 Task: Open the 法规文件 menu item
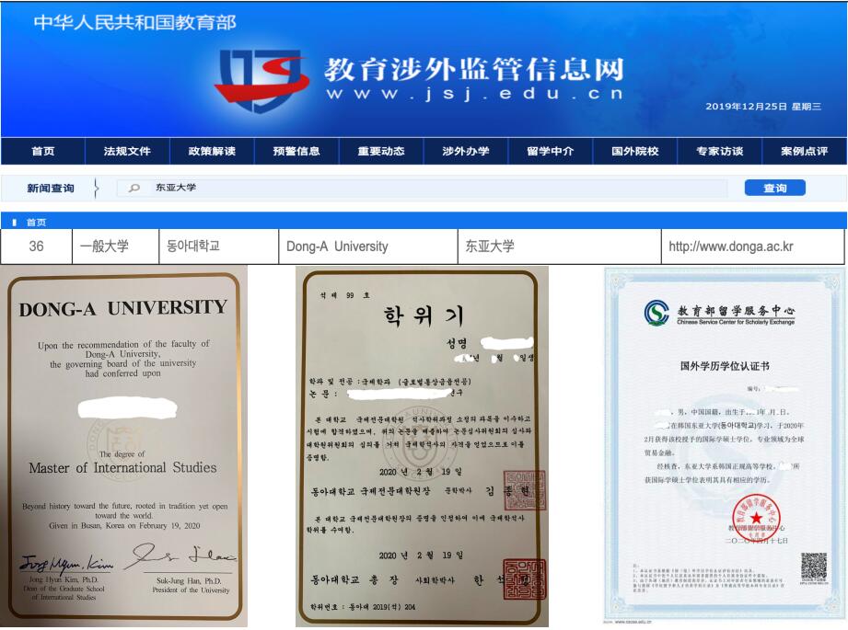pyautogui.click(x=127, y=151)
